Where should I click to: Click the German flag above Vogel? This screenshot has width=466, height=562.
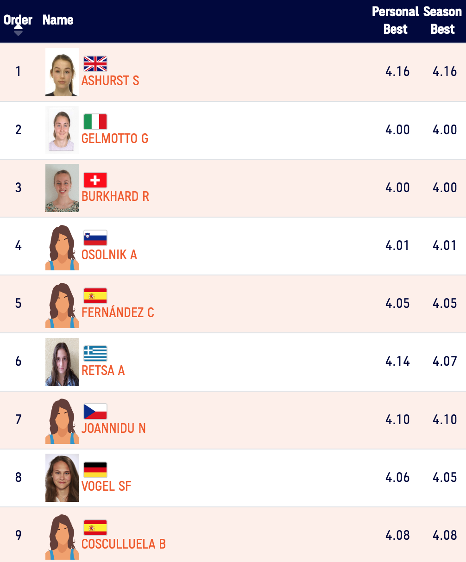[x=95, y=470]
